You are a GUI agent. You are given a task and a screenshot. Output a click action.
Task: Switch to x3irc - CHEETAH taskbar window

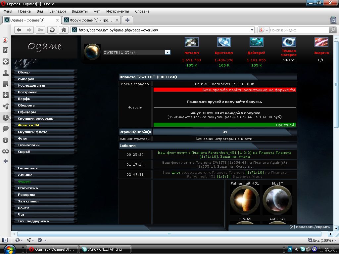(105, 249)
